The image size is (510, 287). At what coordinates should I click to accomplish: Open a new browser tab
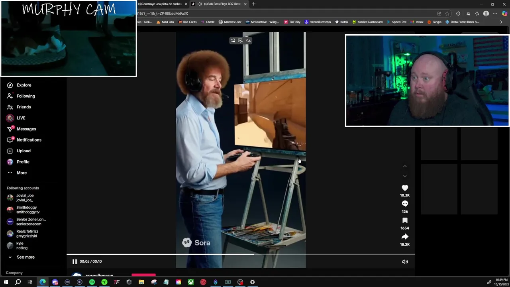tap(253, 4)
